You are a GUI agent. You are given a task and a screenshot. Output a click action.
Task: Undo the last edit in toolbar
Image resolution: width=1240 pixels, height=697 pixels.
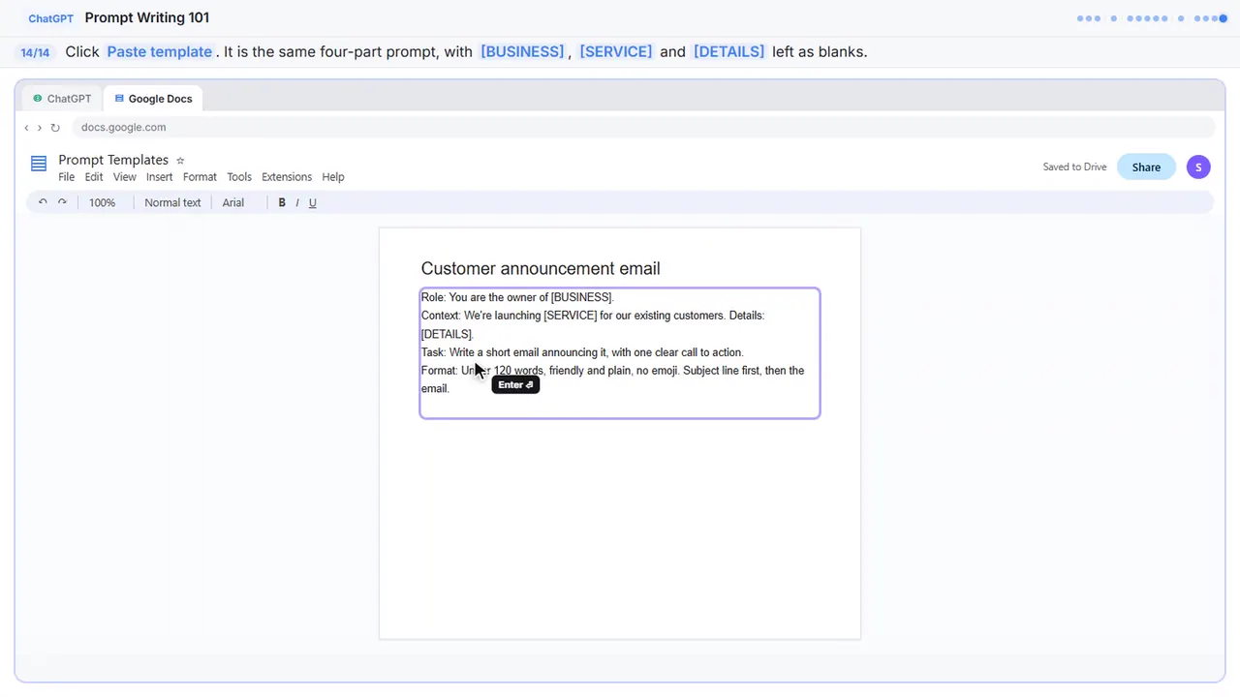[x=43, y=202]
